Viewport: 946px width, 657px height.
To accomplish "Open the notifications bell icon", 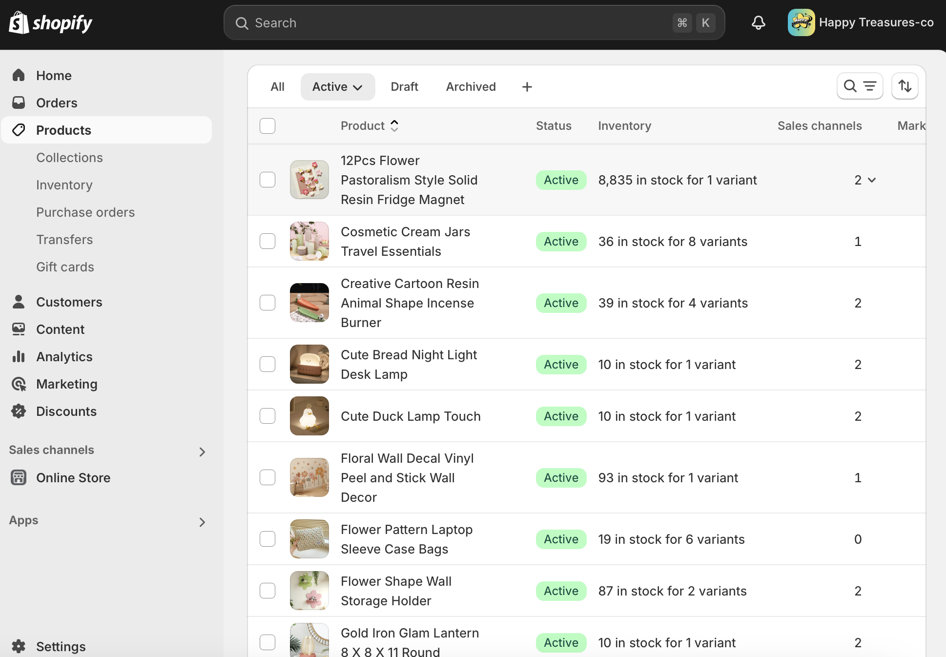I will point(758,22).
